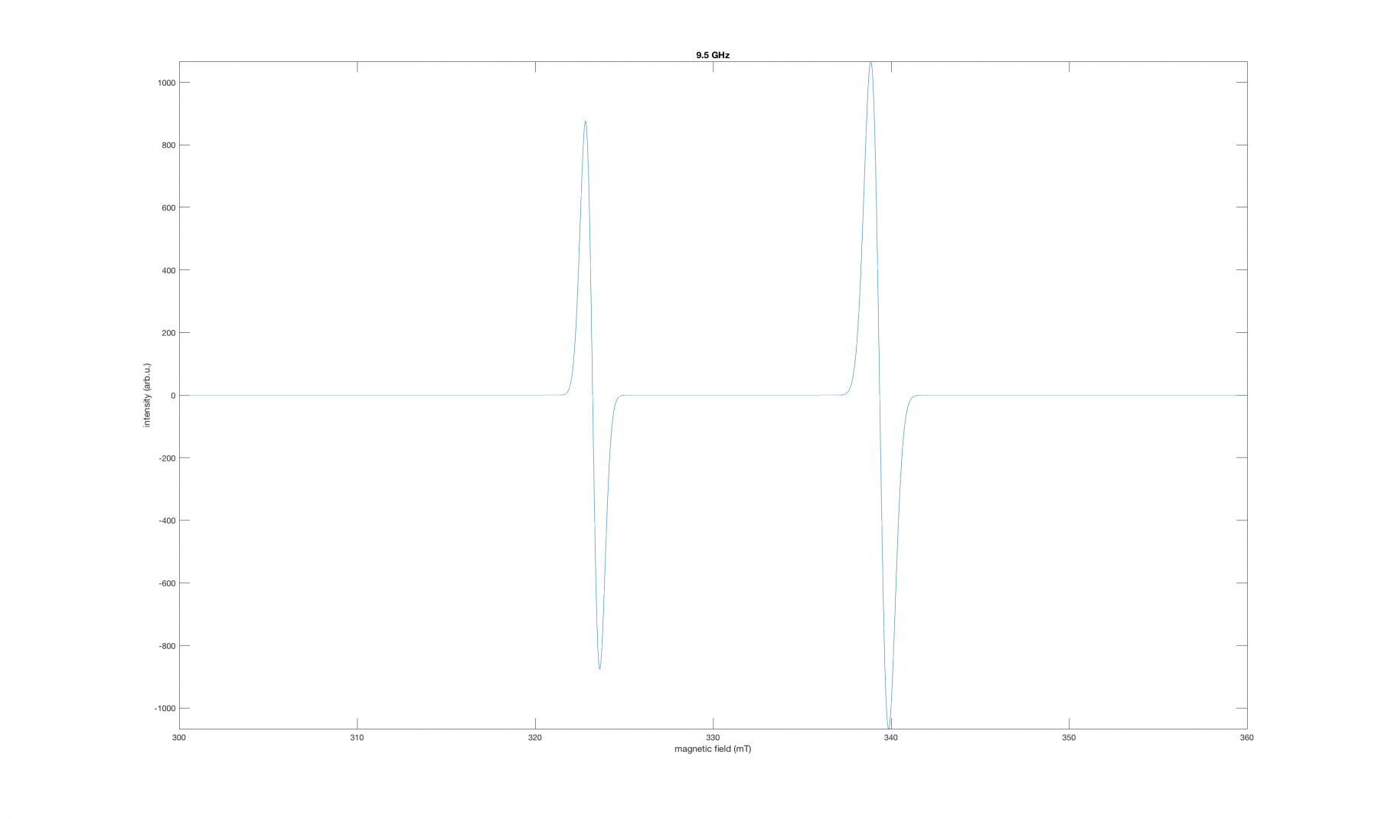Screen dimensions: 1378x819
Task: Click the negative trough near 324 mT
Action: pyautogui.click(x=599, y=668)
